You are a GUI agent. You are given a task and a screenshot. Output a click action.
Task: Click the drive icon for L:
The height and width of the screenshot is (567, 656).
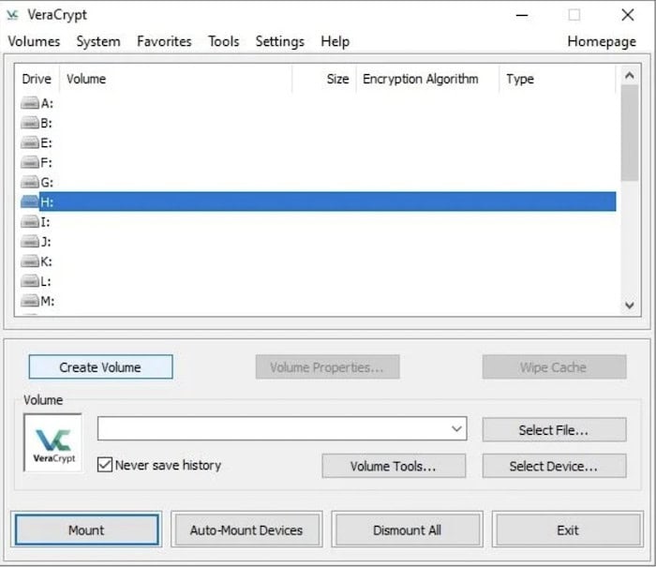[30, 281]
